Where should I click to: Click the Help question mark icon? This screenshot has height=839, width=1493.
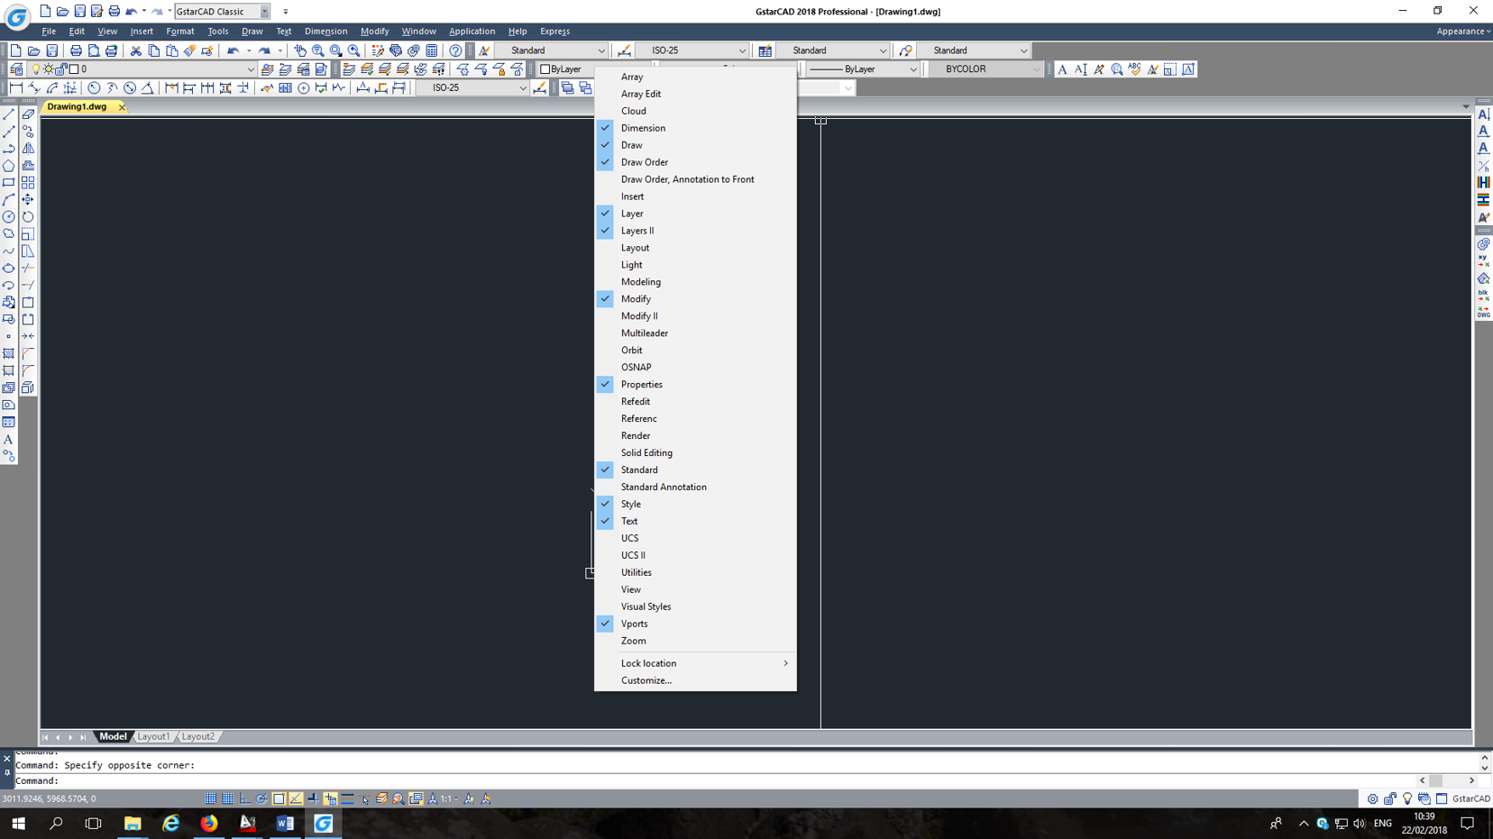tap(455, 50)
